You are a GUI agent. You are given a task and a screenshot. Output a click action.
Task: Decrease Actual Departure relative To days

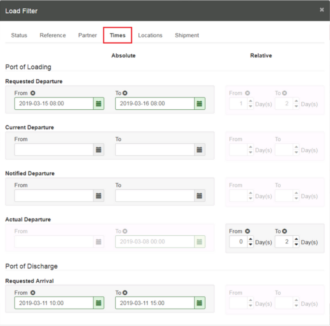(x=296, y=244)
